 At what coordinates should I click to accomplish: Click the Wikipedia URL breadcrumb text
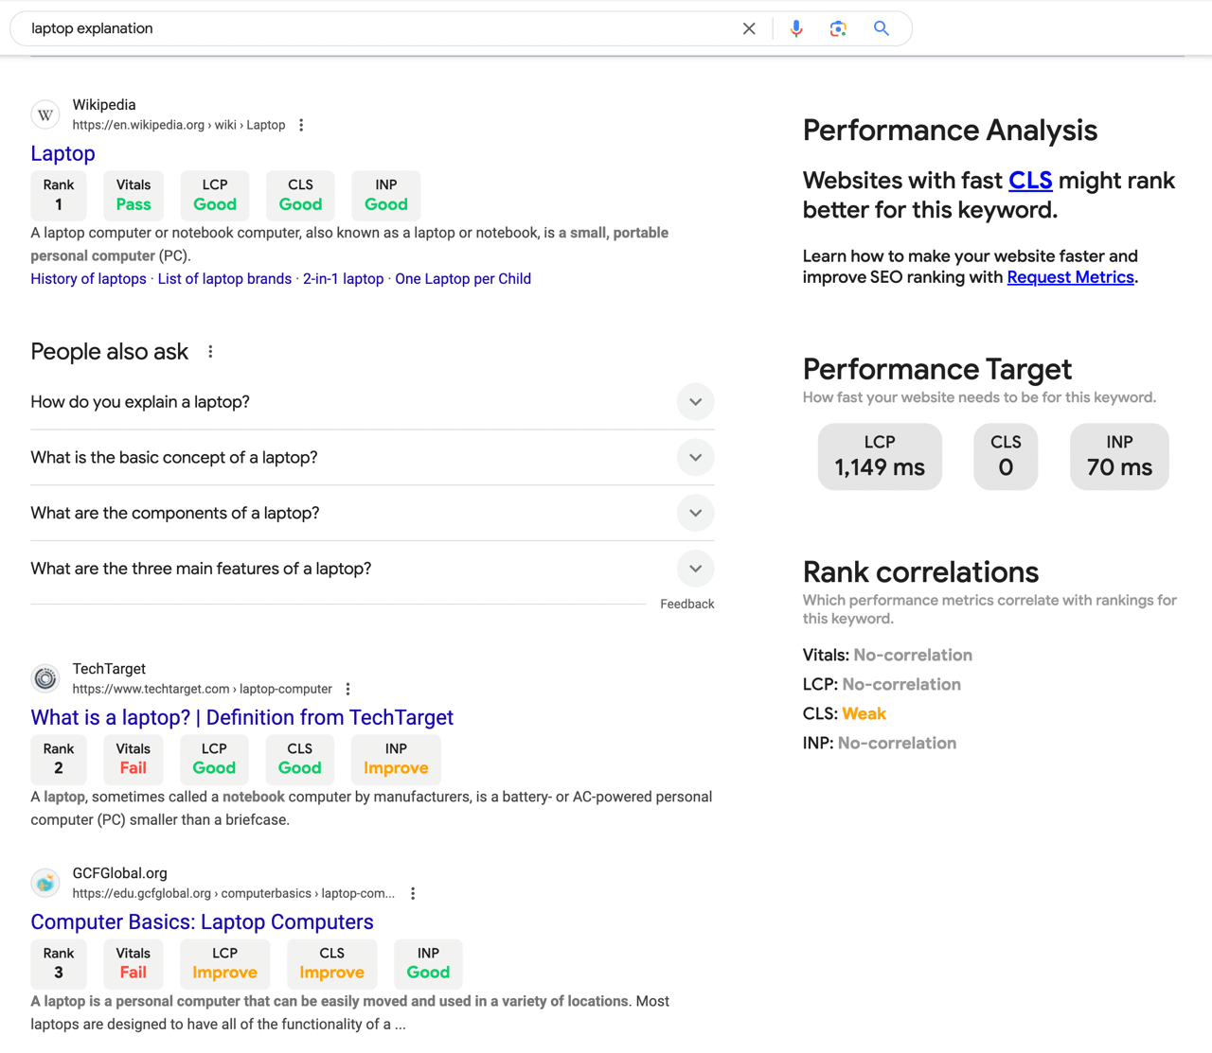point(179,125)
